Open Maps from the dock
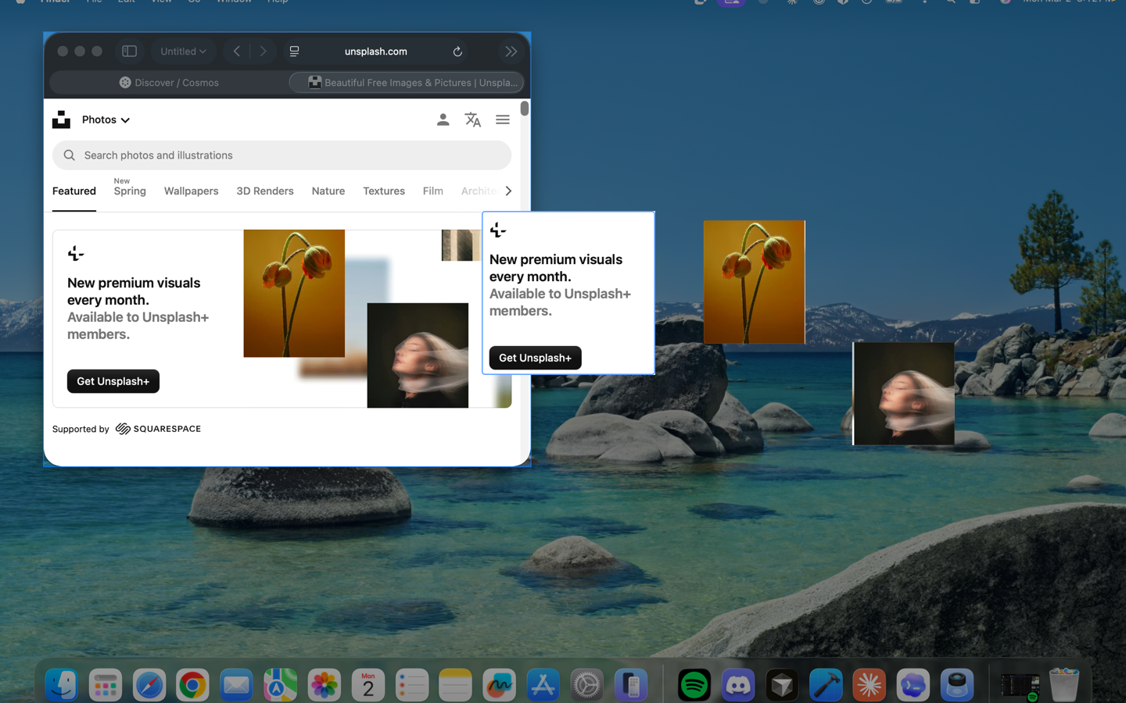The height and width of the screenshot is (703, 1126). click(x=280, y=685)
